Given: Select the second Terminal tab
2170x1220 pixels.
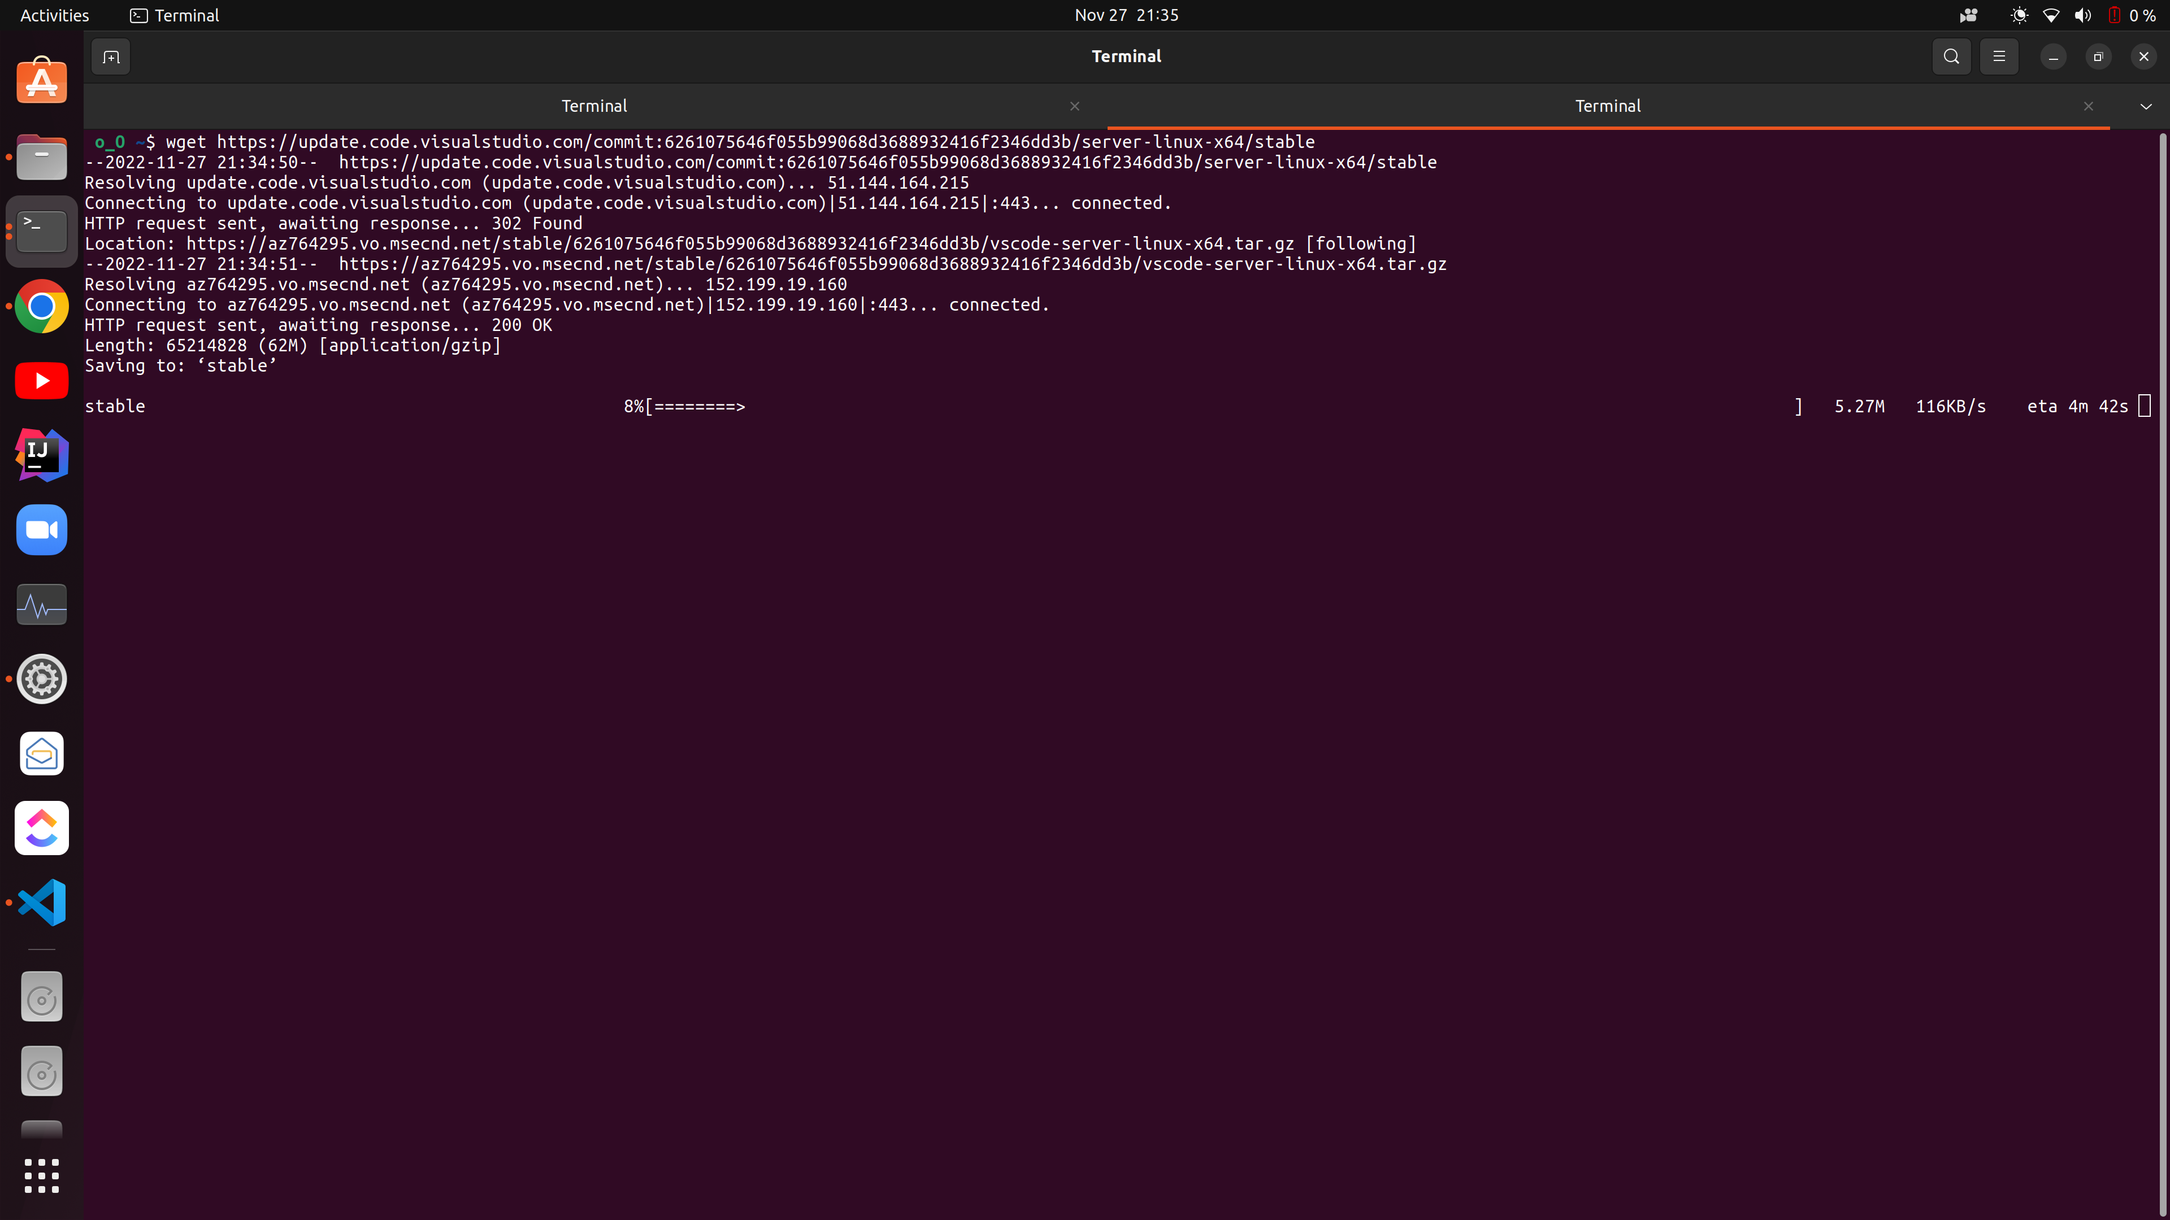Looking at the screenshot, I should 1607,106.
